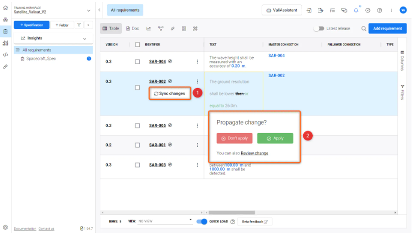Switch to the tools crossed view icon
The height and width of the screenshot is (238, 412).
tap(195, 28)
